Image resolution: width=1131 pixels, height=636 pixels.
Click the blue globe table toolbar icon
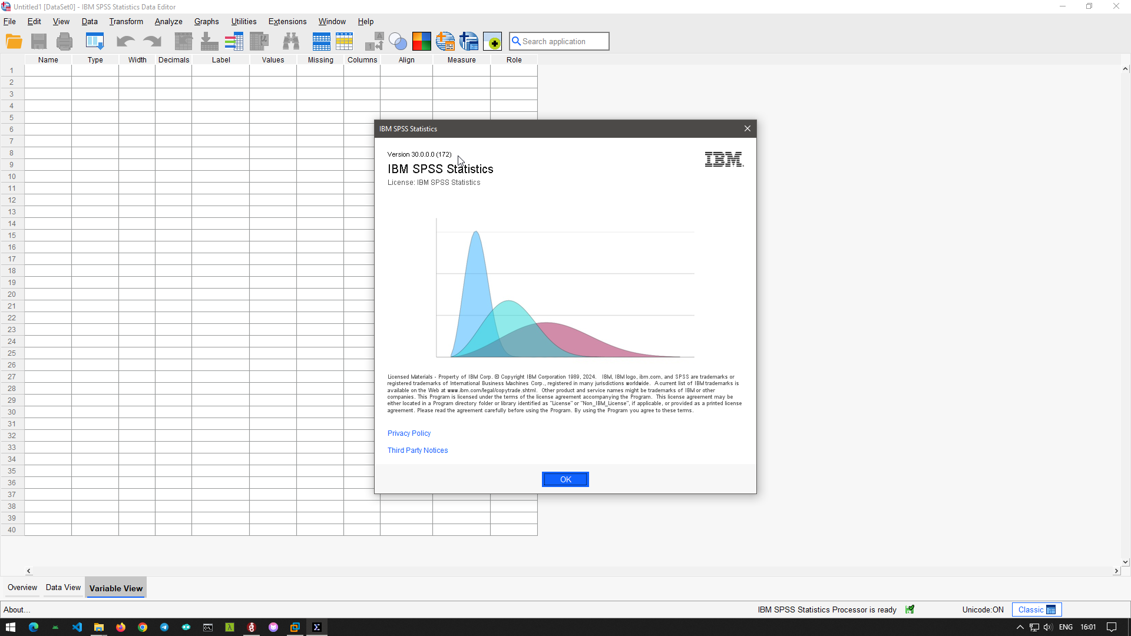point(469,41)
